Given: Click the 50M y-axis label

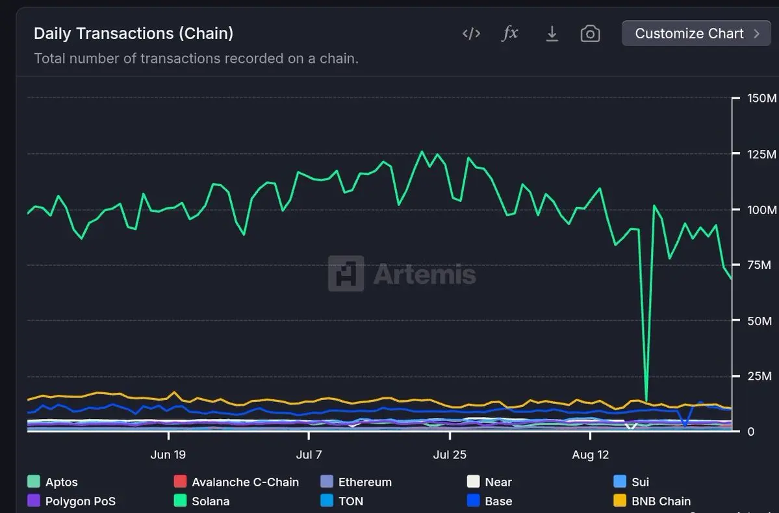Looking at the screenshot, I should pos(760,321).
